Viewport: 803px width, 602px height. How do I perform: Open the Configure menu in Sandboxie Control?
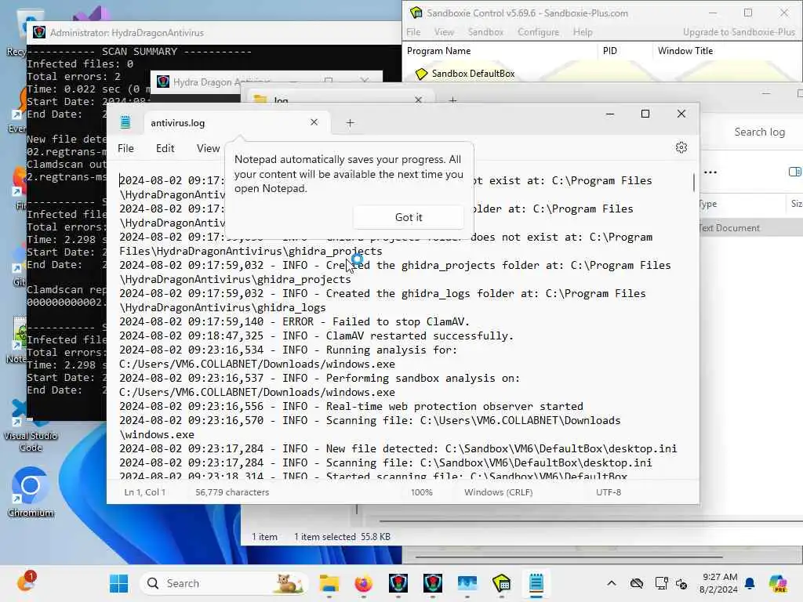pos(538,31)
